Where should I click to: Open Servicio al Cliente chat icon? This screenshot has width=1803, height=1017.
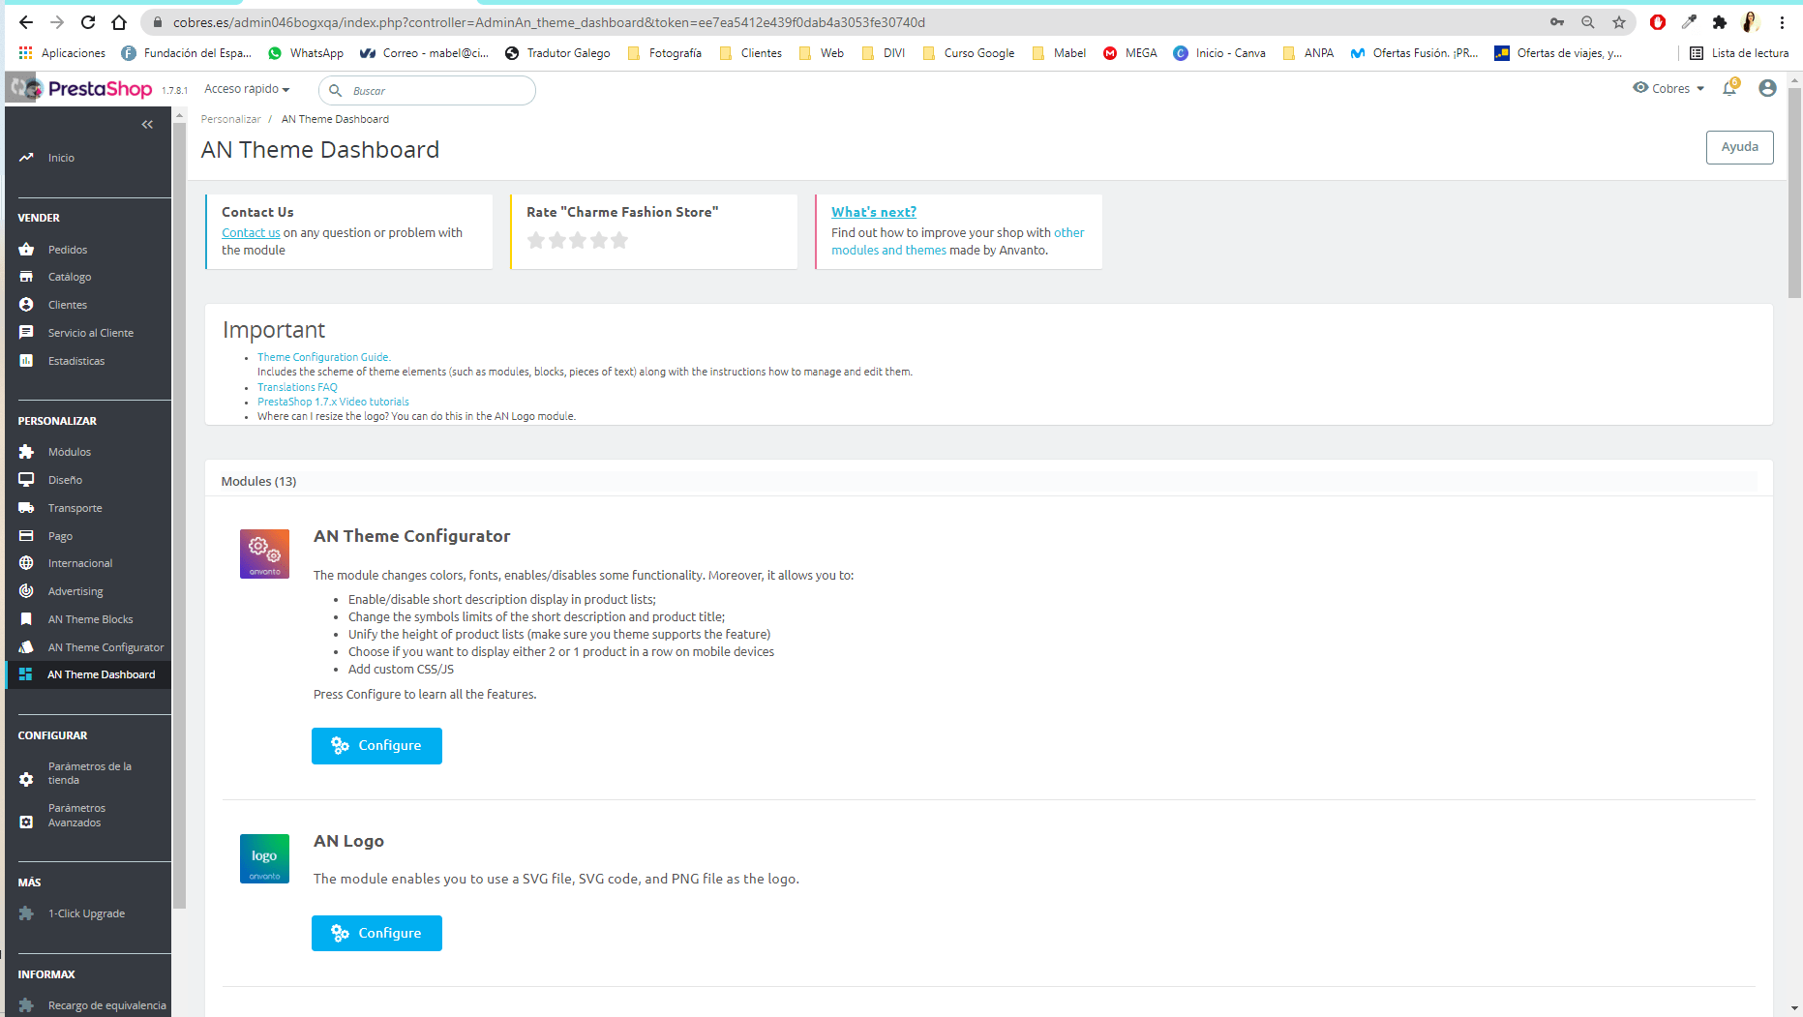tap(26, 333)
